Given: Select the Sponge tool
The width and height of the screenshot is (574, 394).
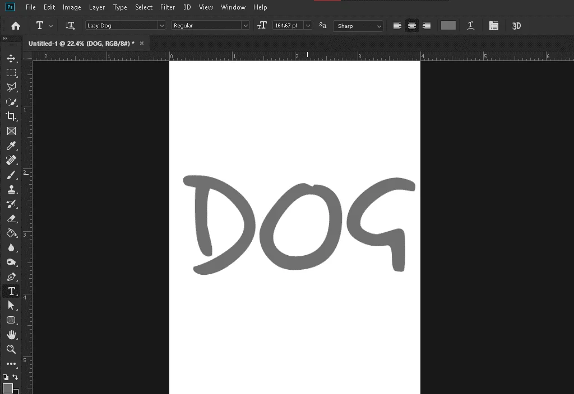Looking at the screenshot, I should click(x=11, y=262).
